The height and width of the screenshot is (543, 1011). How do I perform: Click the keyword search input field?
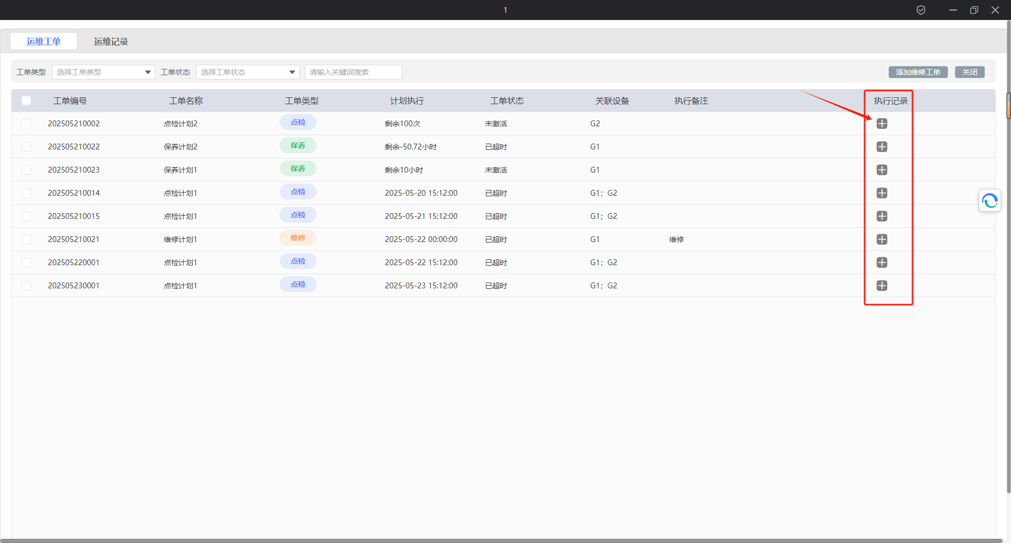[x=353, y=72]
